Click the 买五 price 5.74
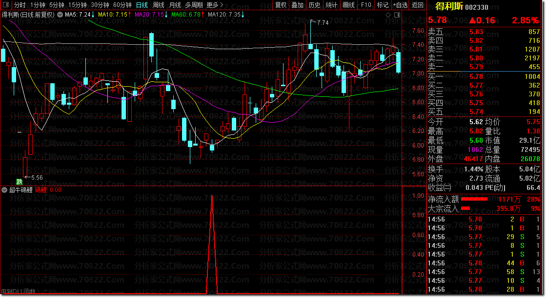 476,112
